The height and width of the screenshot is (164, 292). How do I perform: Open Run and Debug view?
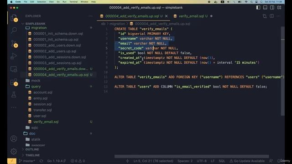[x=14, y=56]
